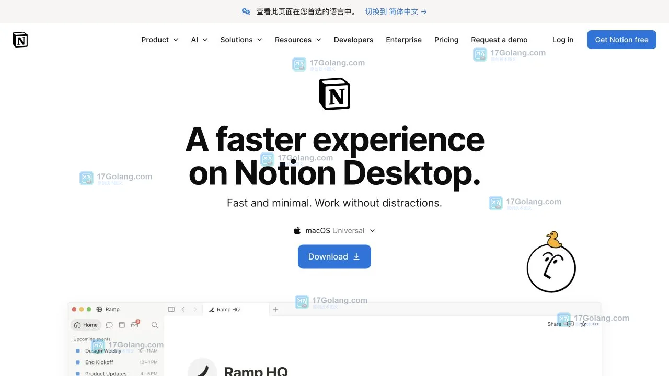The height and width of the screenshot is (376, 669).
Task: Click the Ramp HQ page title
Action: point(256,371)
